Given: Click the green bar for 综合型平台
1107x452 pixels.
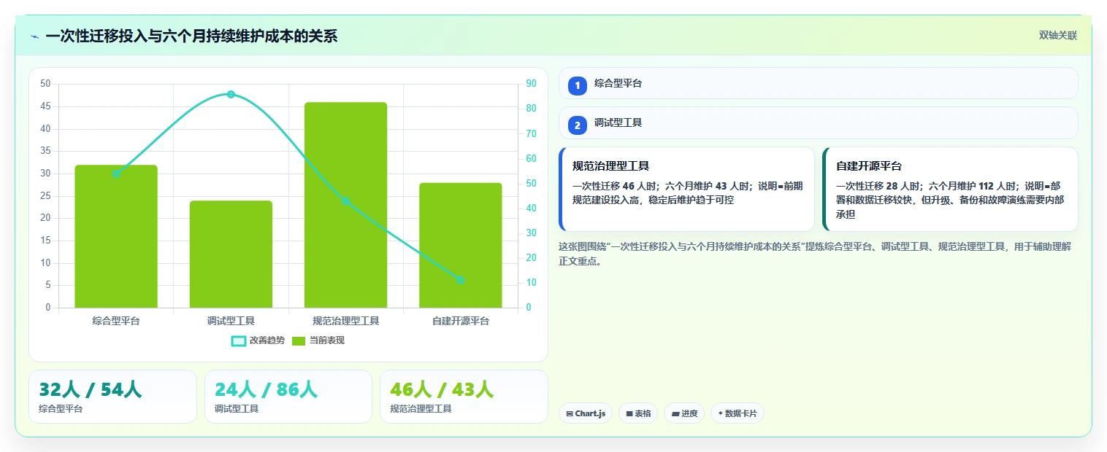Looking at the screenshot, I should [x=116, y=236].
